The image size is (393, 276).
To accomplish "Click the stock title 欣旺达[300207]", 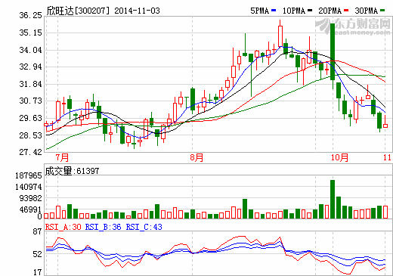I will click(x=78, y=11).
